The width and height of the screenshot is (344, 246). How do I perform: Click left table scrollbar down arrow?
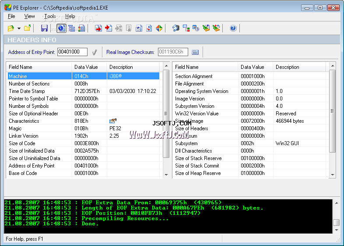[166, 175]
